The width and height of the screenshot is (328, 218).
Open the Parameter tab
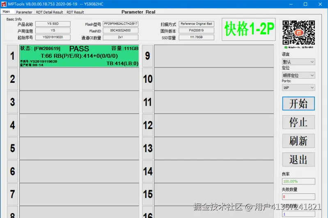coord(24,12)
